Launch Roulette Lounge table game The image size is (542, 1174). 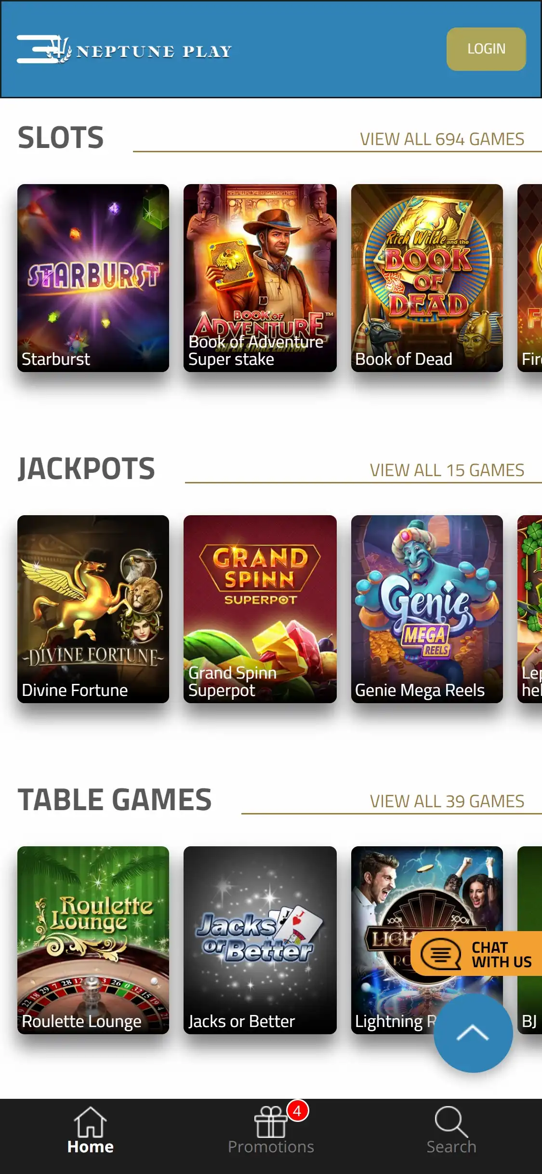(x=93, y=940)
